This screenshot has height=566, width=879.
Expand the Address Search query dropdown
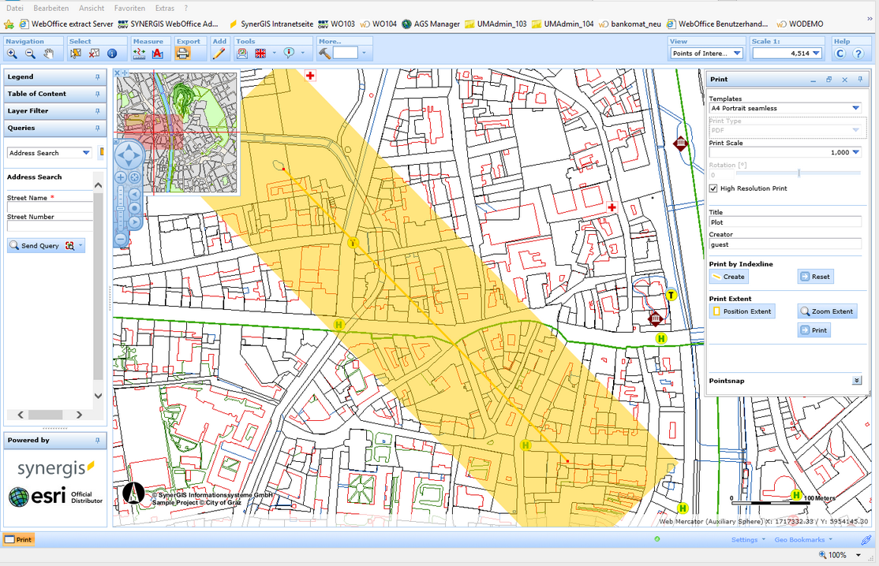(86, 153)
